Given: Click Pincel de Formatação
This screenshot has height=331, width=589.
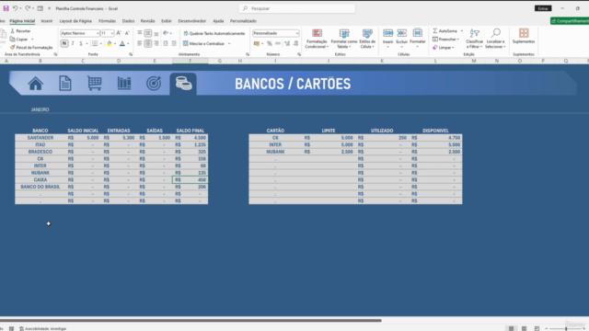Looking at the screenshot, I should [31, 48].
